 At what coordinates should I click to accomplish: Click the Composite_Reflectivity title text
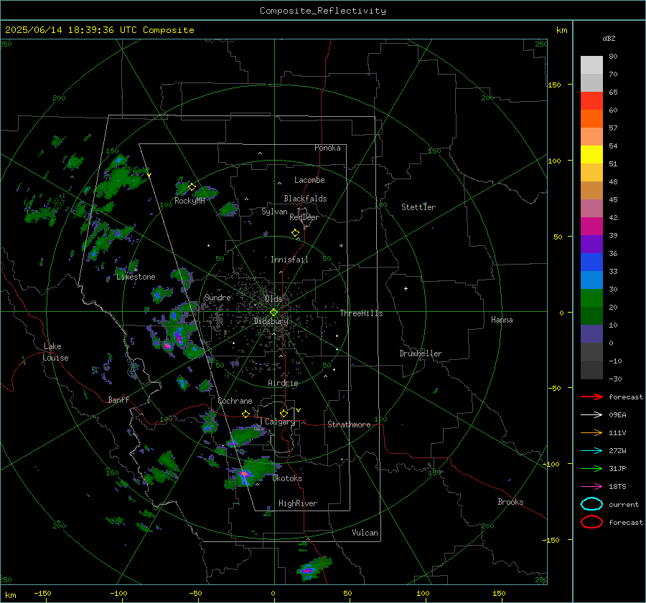point(323,11)
